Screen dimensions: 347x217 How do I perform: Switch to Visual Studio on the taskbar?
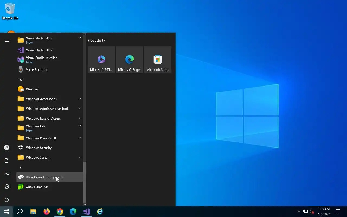[x=86, y=212]
